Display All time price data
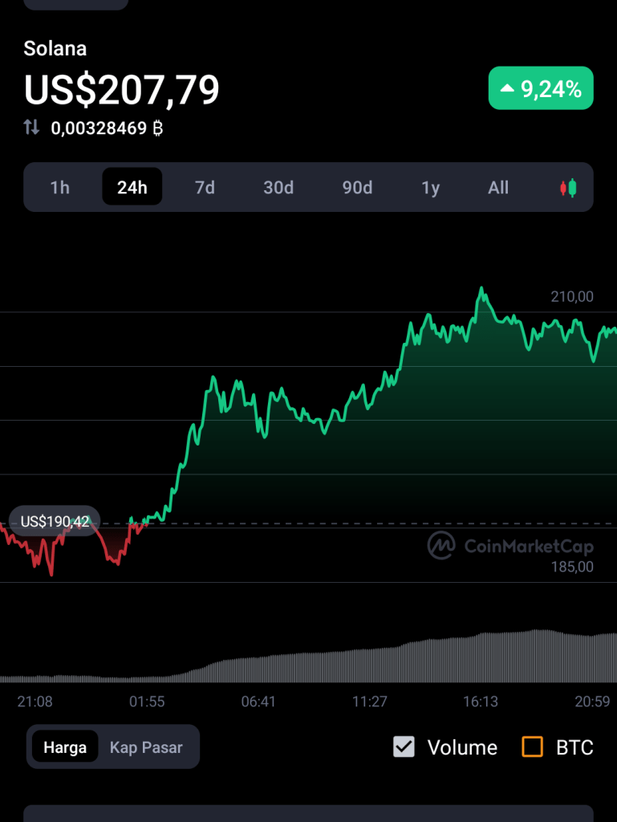Viewport: 617px width, 822px height. tap(498, 188)
